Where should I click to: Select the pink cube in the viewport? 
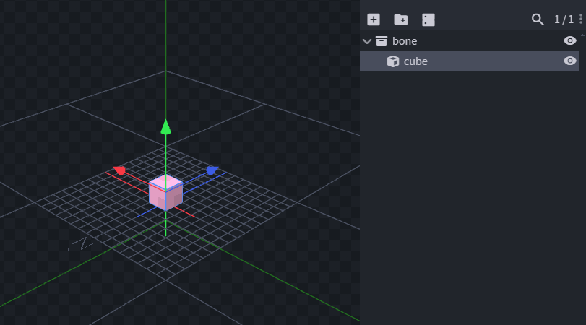pyautogui.click(x=165, y=193)
